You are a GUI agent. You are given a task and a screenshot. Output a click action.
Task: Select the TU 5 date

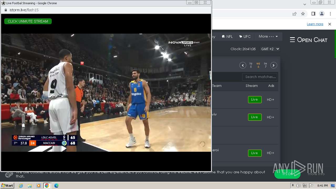[251, 65]
